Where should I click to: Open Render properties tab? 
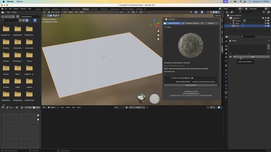[226, 46]
